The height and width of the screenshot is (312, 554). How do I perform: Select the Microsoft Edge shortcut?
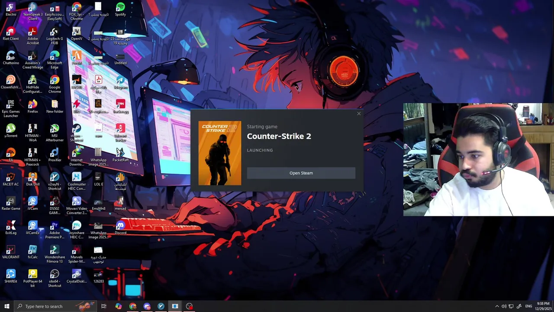55,60
